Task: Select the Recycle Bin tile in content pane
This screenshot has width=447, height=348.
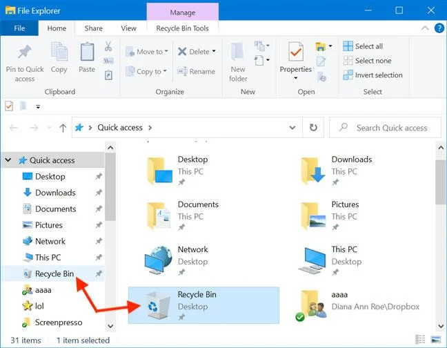Action: 203,305
